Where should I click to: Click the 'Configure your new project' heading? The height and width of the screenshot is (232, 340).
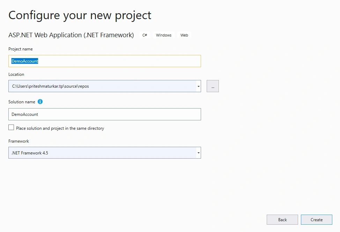(80, 16)
